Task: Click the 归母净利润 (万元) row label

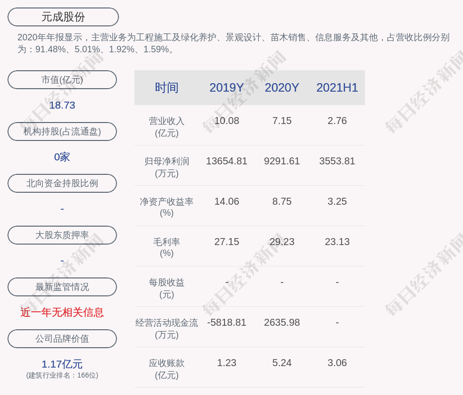Action: click(x=167, y=167)
